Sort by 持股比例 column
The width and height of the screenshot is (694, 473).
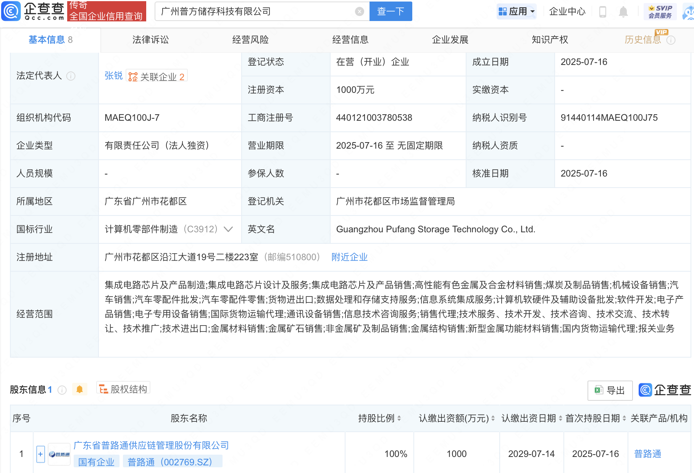(x=399, y=418)
